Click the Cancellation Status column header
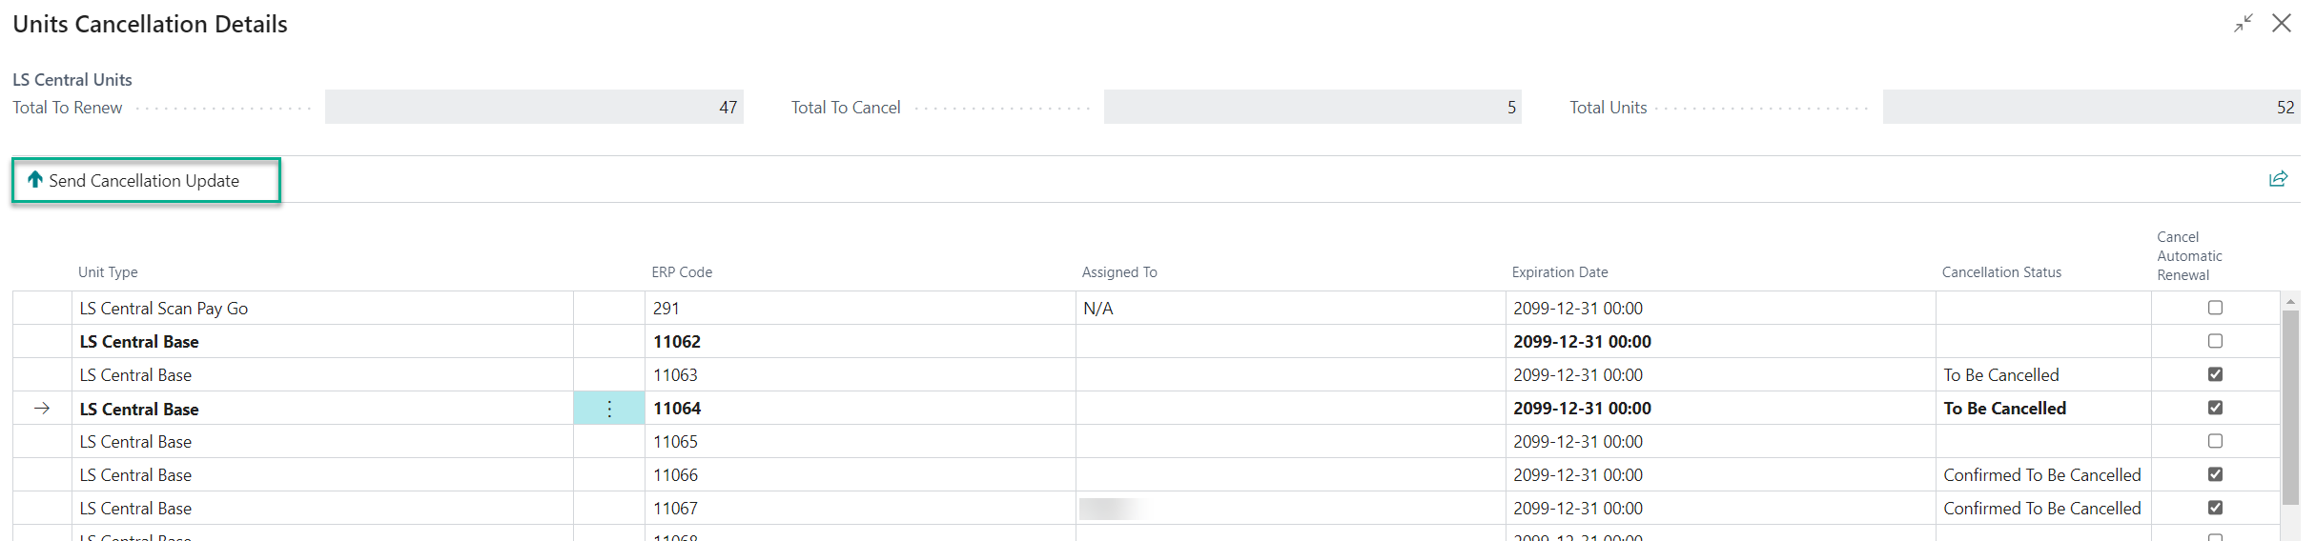 tap(2001, 272)
